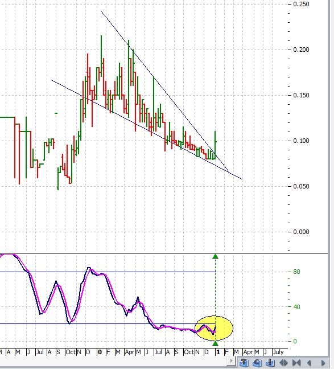The height and width of the screenshot is (369, 334).
Task: Click the 0.250 price axis label
Action: [x=301, y=4]
